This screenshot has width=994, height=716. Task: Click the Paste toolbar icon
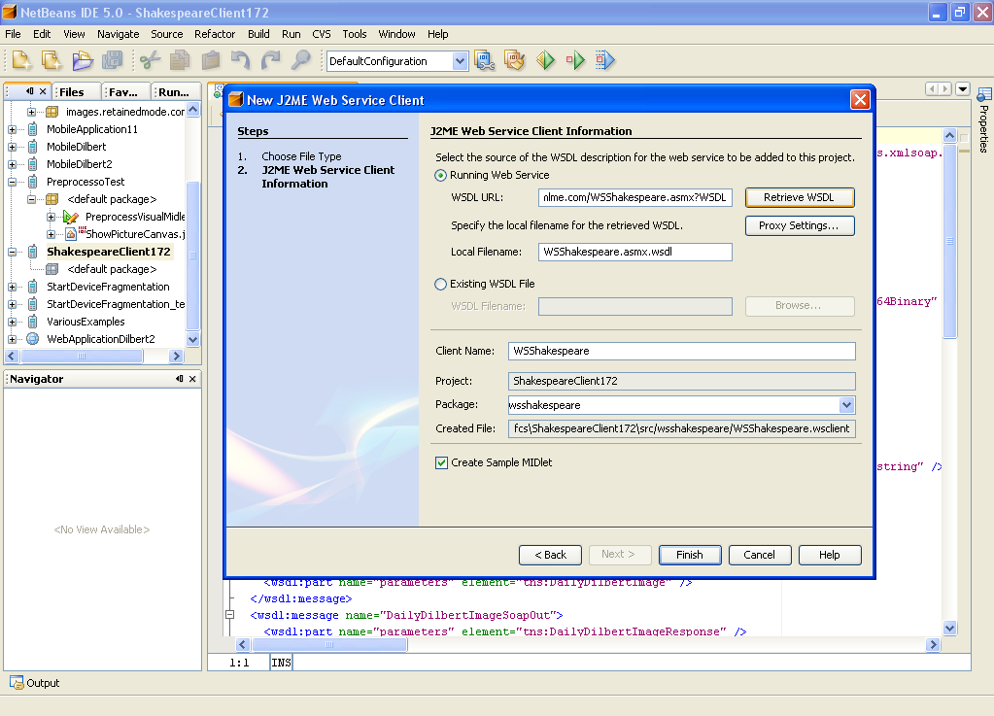tap(211, 61)
